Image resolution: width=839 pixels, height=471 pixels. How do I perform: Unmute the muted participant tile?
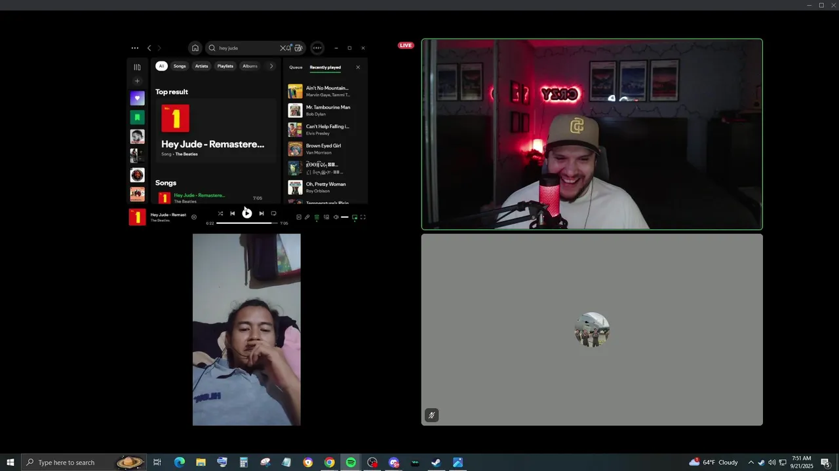431,415
